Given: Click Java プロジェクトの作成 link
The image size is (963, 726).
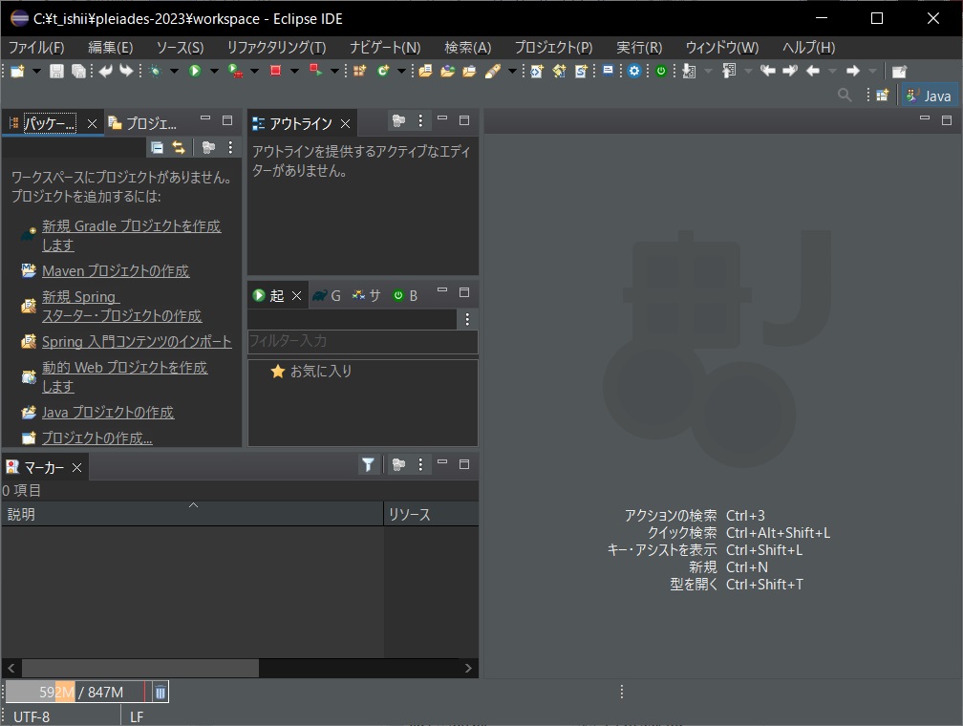Looking at the screenshot, I should [x=108, y=412].
